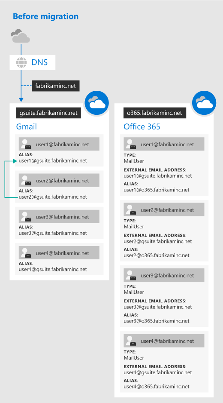Viewport: 223px width, 403px height.
Task: Click the Gmail user1@fabrikaminc.net mailbox user icon
Action: pos(26,144)
